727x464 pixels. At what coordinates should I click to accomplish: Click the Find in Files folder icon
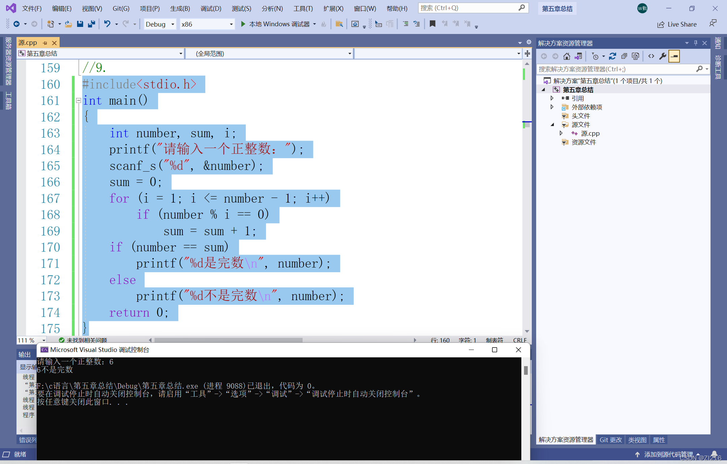[x=339, y=24]
